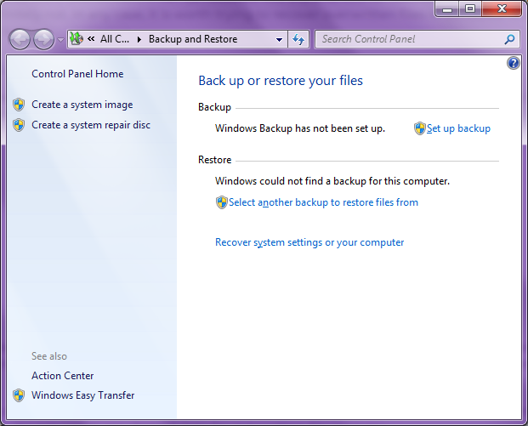Click 'Create a system image' link
Viewport: 528px width, 426px height.
[x=82, y=105]
